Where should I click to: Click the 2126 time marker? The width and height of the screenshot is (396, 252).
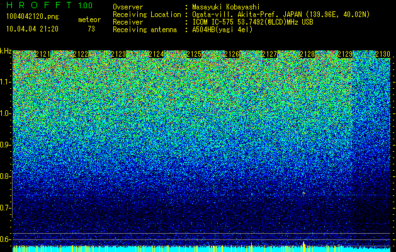pyautogui.click(x=232, y=54)
